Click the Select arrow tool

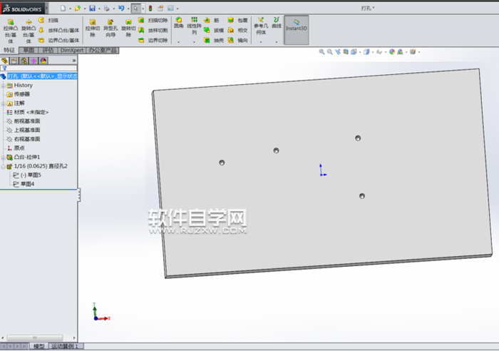coord(136,9)
